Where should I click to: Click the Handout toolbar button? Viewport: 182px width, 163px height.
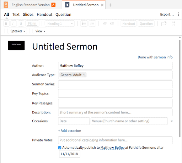click(129, 24)
